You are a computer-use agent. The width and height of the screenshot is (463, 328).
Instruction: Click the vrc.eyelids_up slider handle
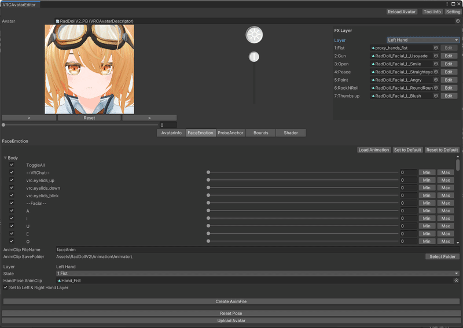coord(208,180)
